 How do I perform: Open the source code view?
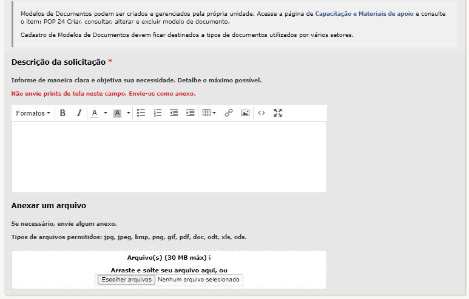[x=261, y=113]
